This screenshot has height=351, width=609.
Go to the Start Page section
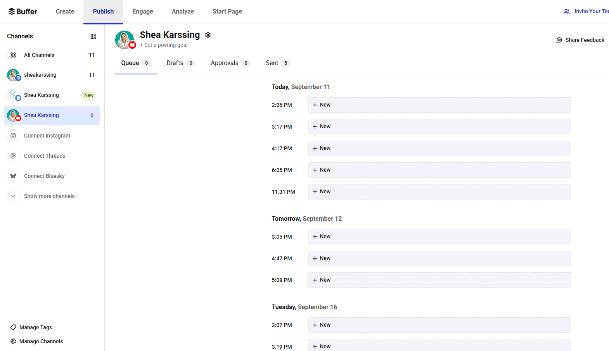(227, 12)
